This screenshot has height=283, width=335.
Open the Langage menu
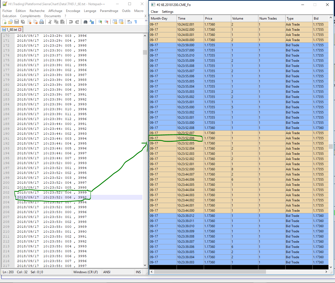click(90, 11)
